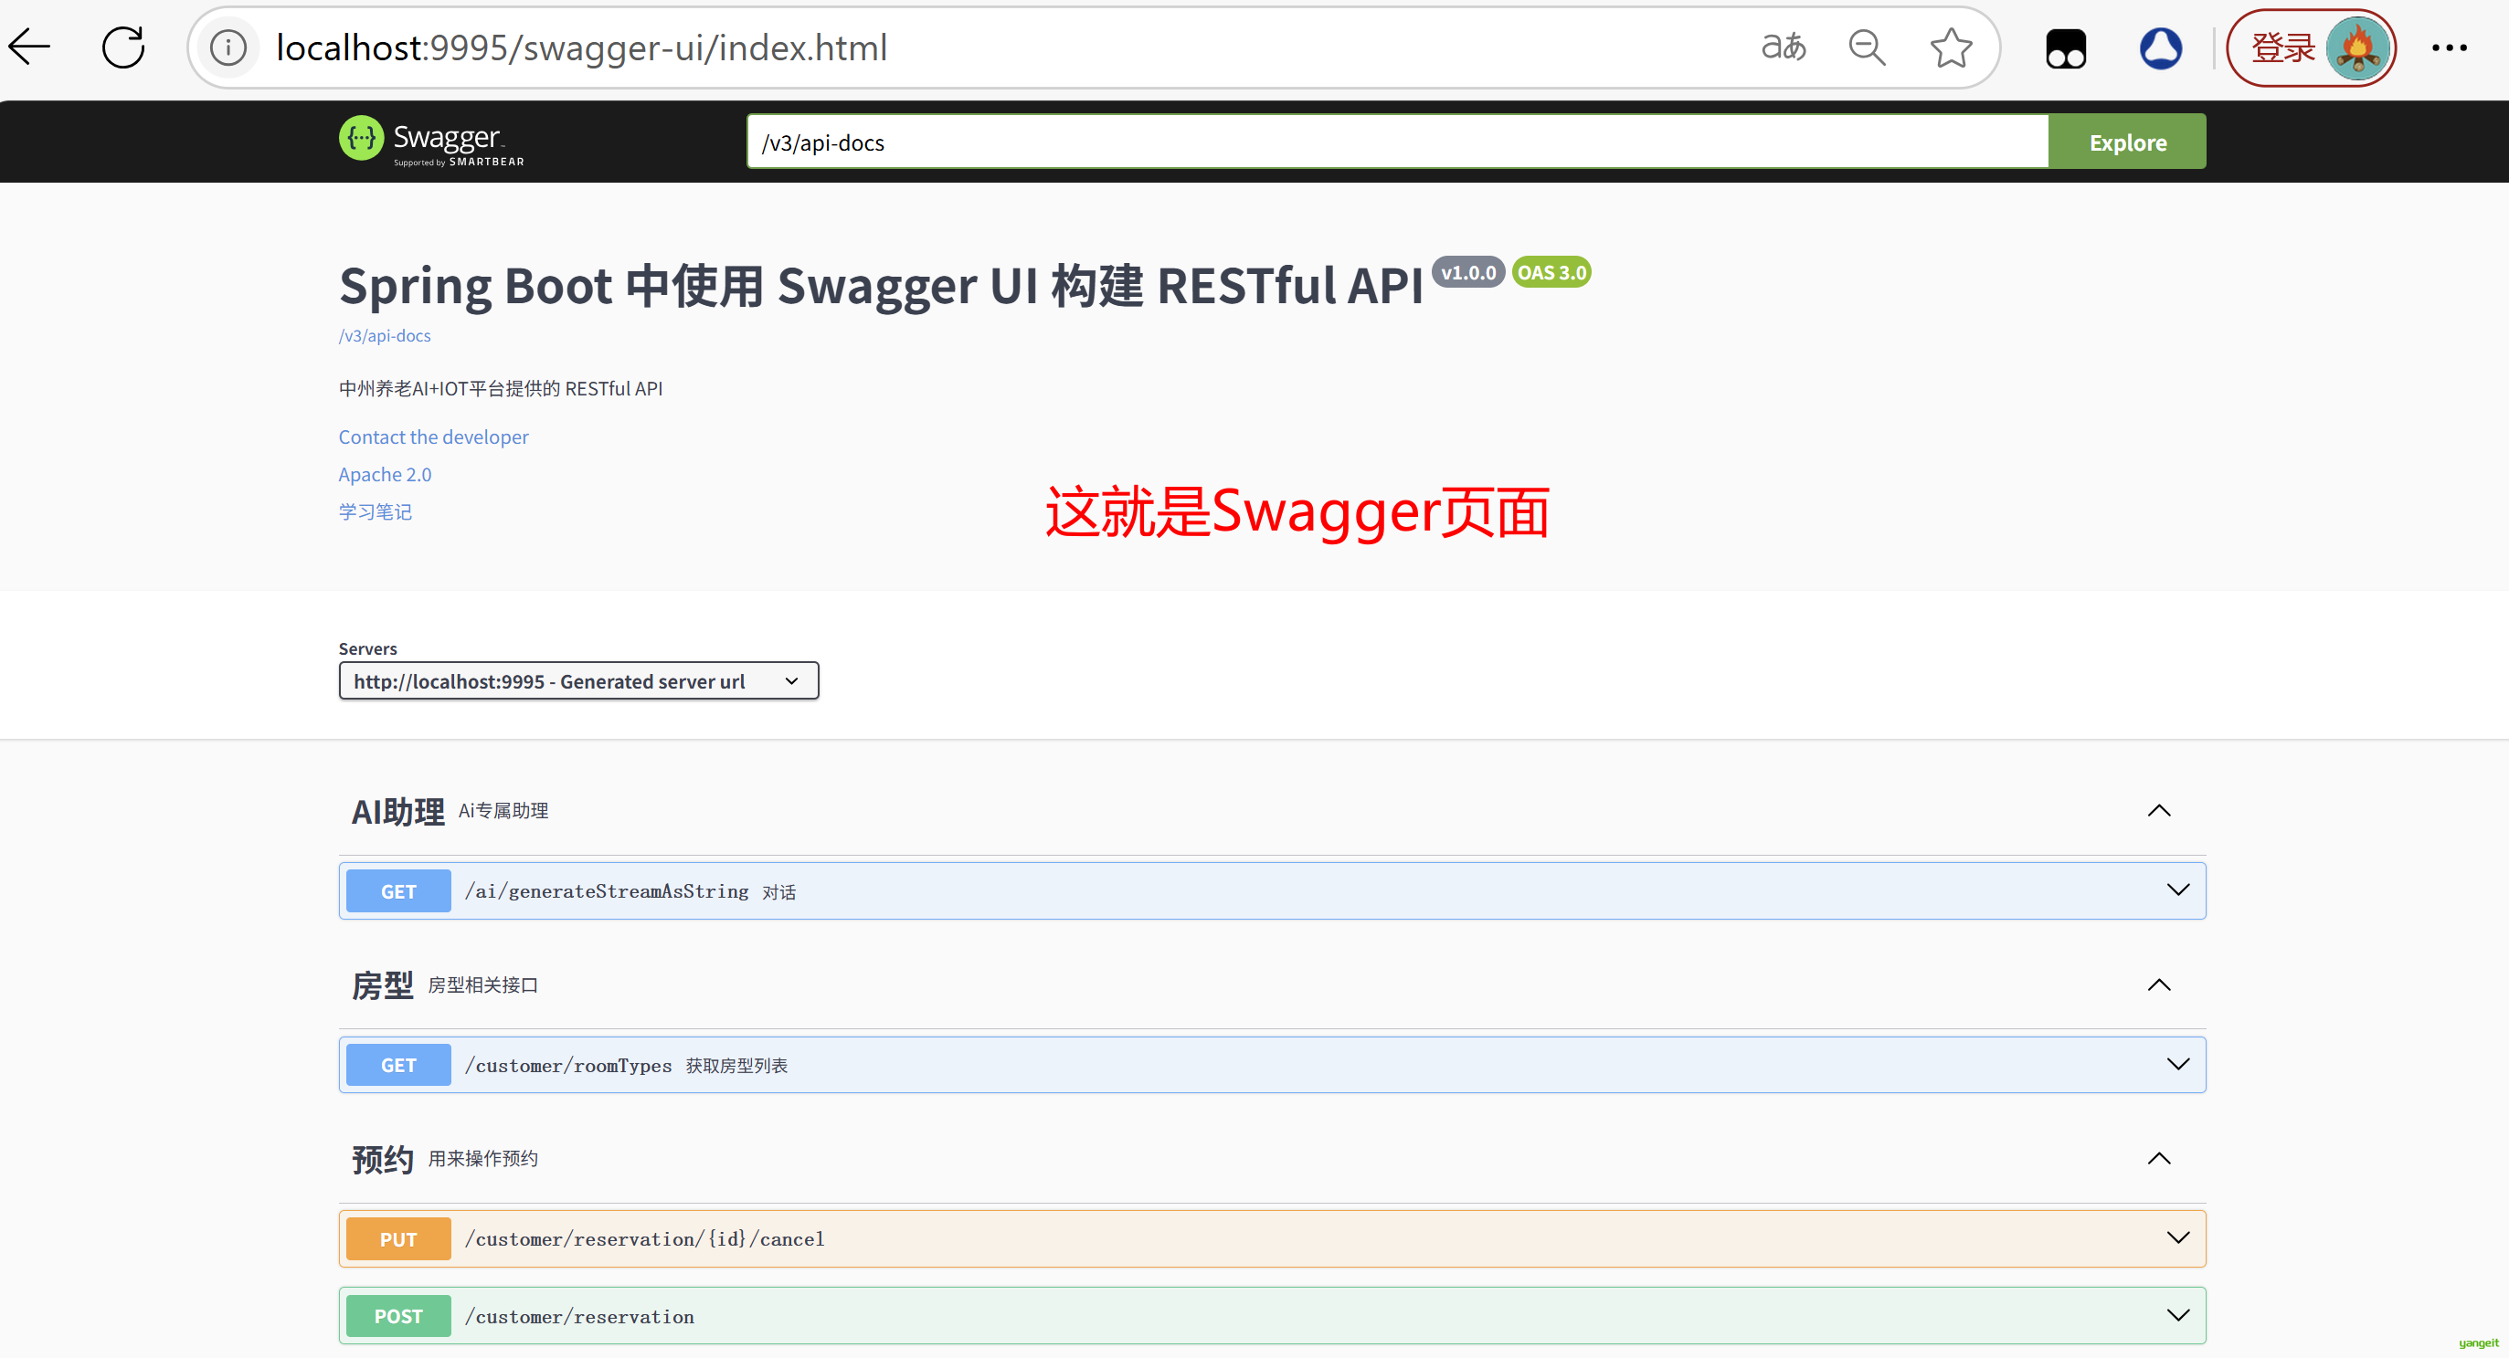Click the 获取房型列表 summary text

tap(736, 1065)
